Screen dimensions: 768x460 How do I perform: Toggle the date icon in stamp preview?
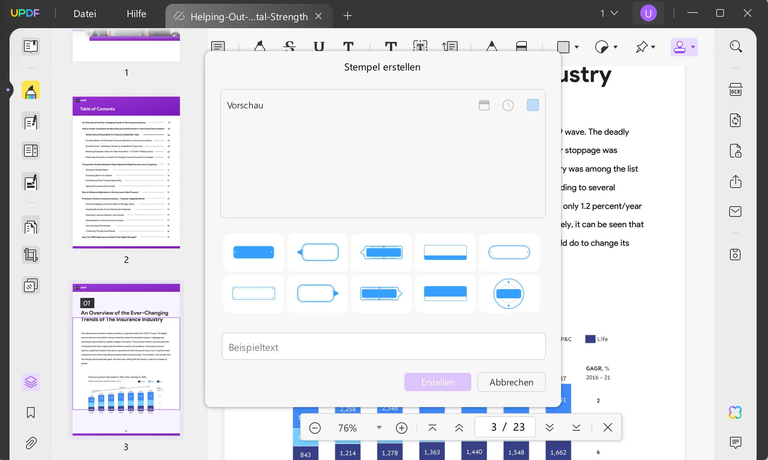[x=484, y=105]
